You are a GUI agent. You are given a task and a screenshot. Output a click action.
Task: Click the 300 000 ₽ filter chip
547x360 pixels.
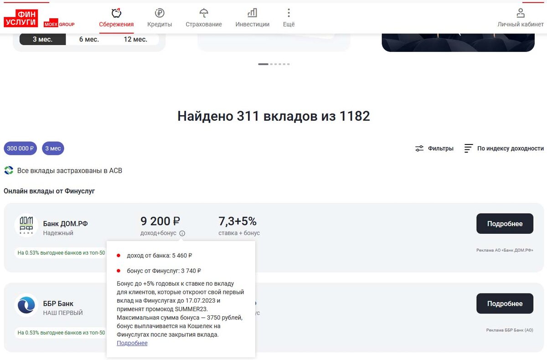tap(21, 149)
